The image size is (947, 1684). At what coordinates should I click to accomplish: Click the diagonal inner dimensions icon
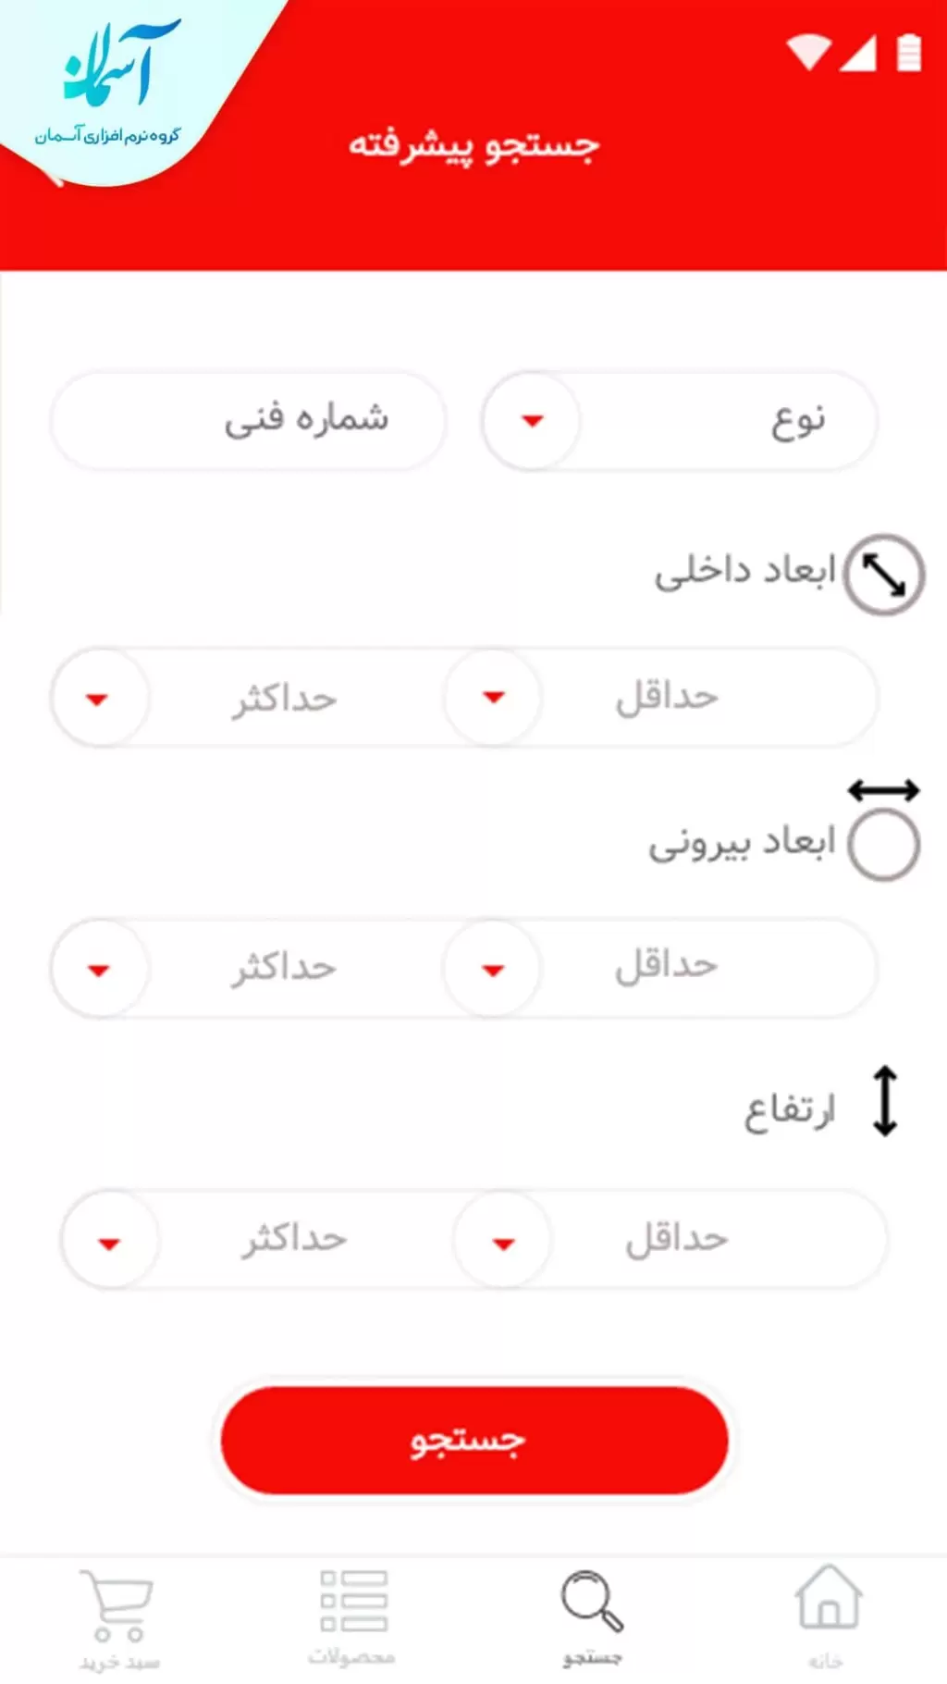click(x=883, y=575)
